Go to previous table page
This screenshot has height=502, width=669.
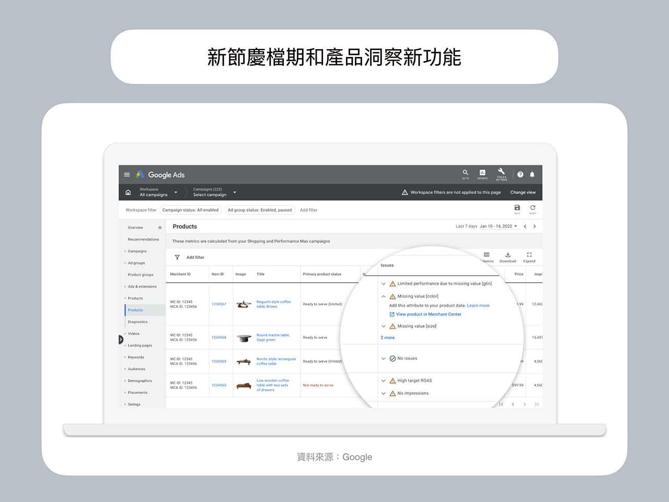click(x=513, y=404)
